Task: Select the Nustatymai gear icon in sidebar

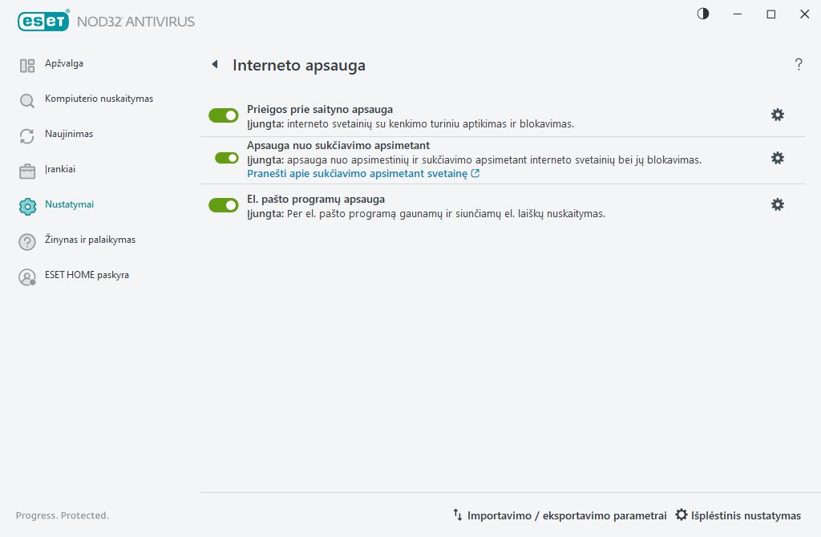Action: pos(26,204)
